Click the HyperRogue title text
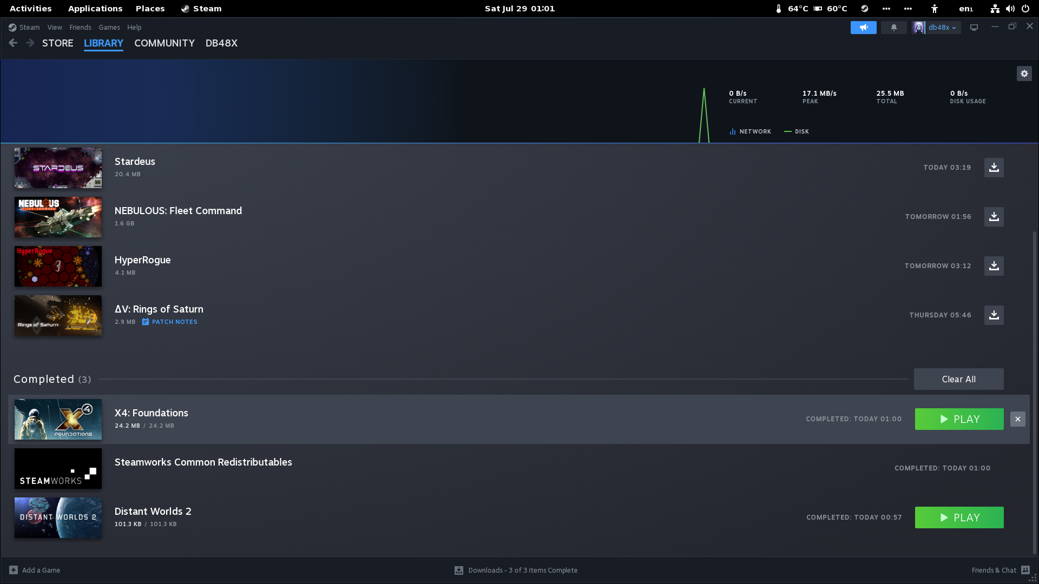Screen dimensions: 1039x584 click(x=143, y=260)
